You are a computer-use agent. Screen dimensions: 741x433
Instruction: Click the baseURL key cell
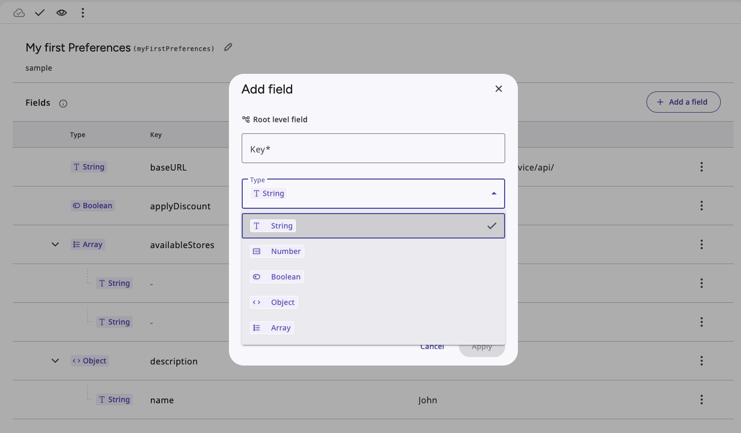(x=168, y=167)
